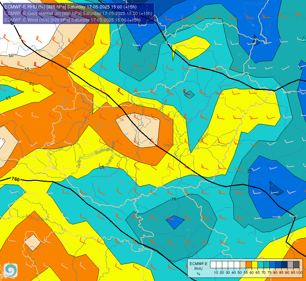Click the '10' tick label in the legend
Viewport: 306px width, 281px height.
pyautogui.click(x=216, y=273)
